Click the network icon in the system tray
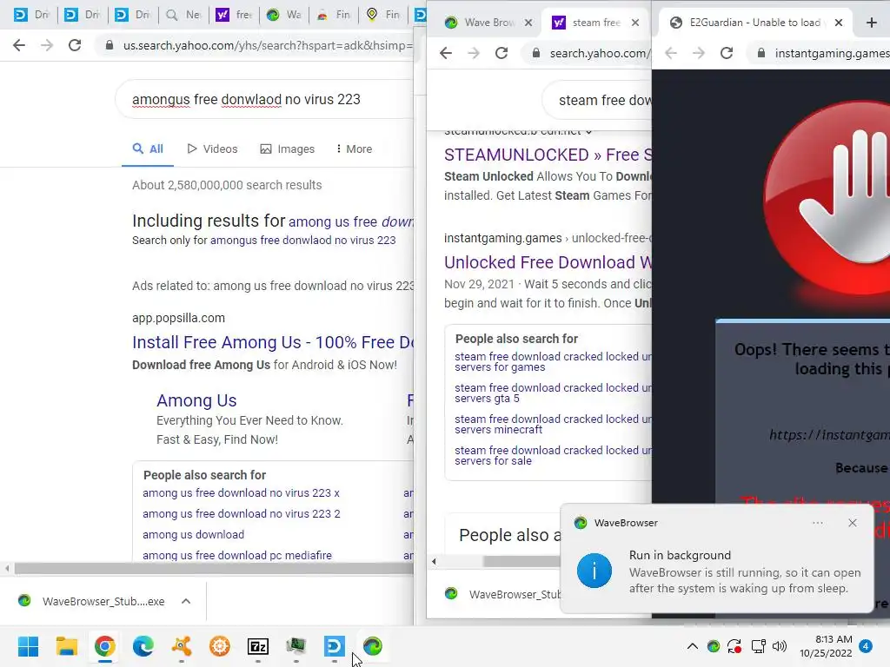 tap(758, 646)
